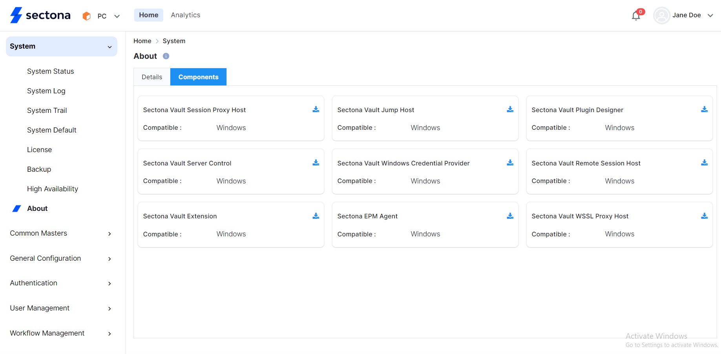Download the Sectona EPM Agent component
This screenshot has height=354, width=721.
coord(510,216)
